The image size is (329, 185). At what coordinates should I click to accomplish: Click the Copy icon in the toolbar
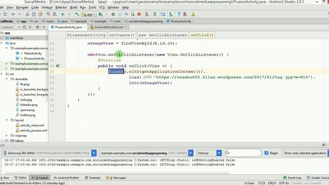tap(34, 14)
